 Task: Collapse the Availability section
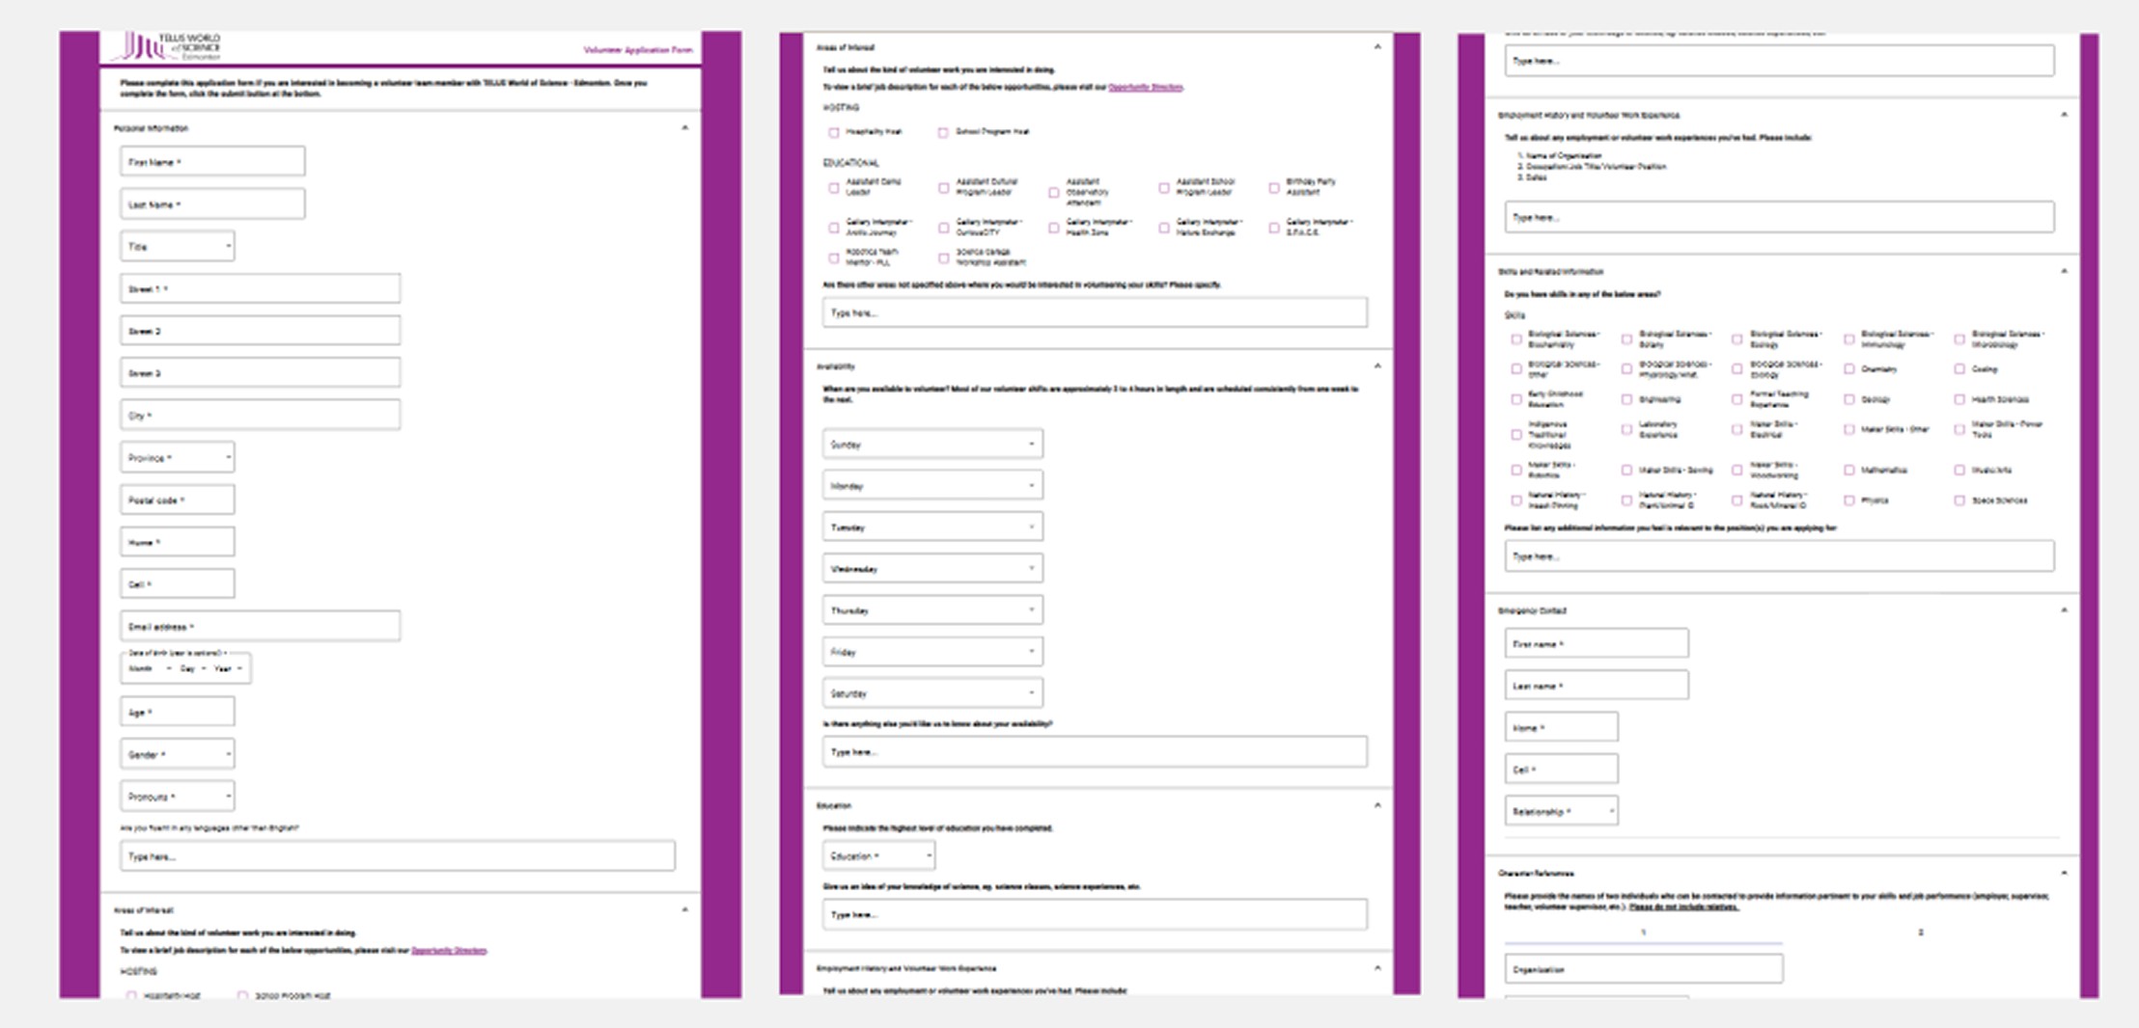(x=1377, y=366)
